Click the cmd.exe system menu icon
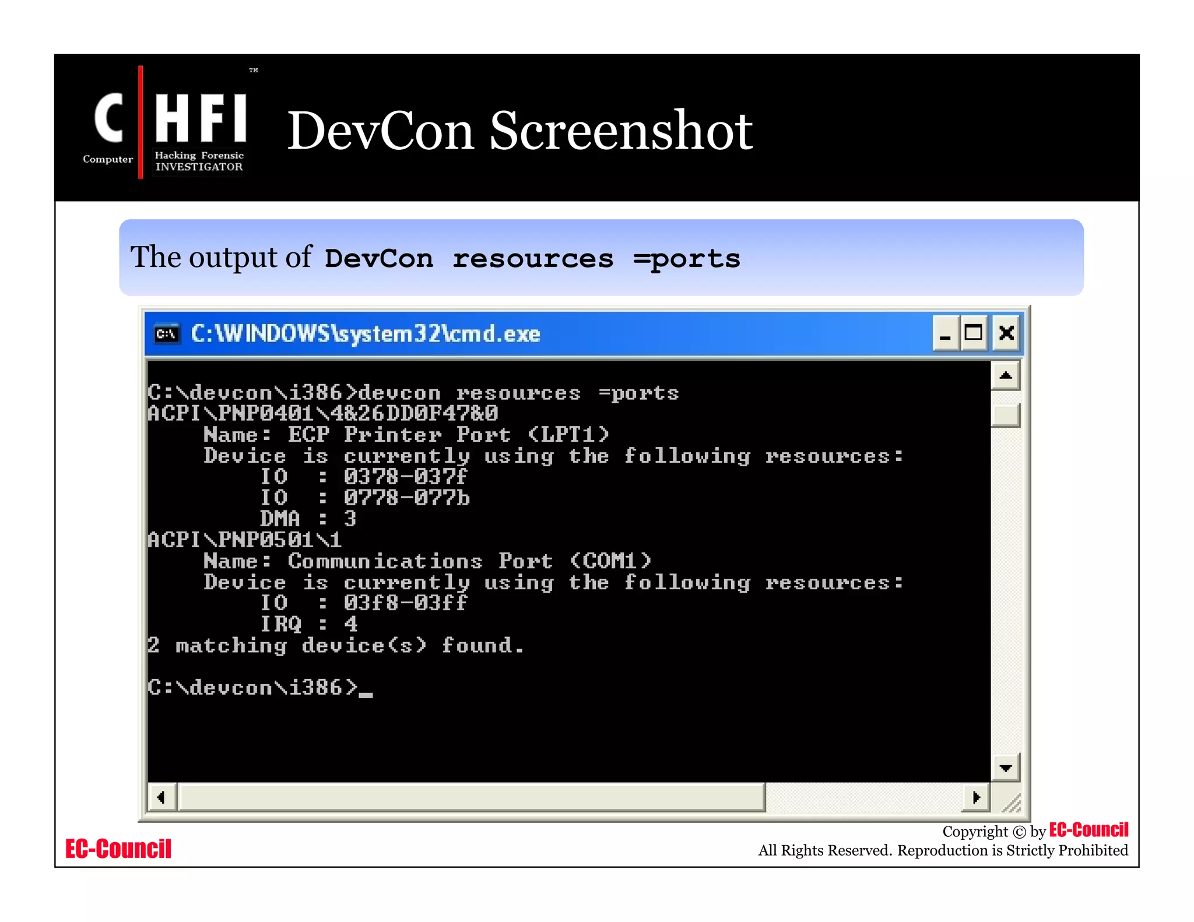This screenshot has height=922, width=1194. tap(167, 333)
